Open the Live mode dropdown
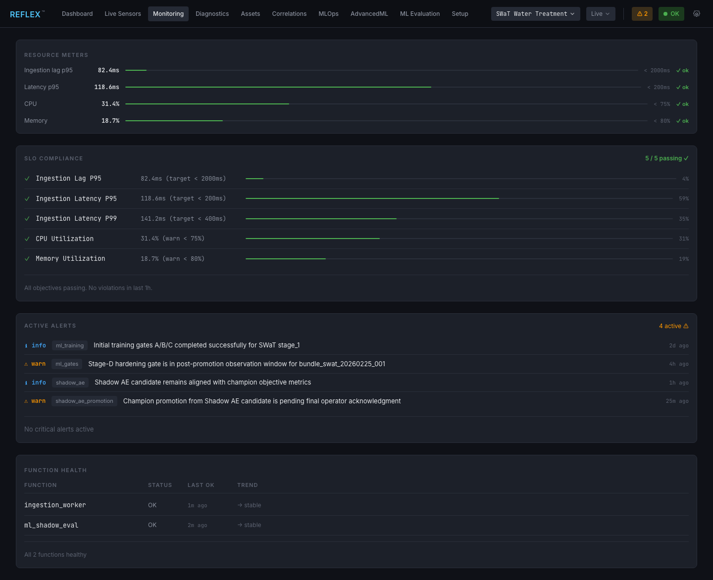This screenshot has height=580, width=713. (601, 14)
